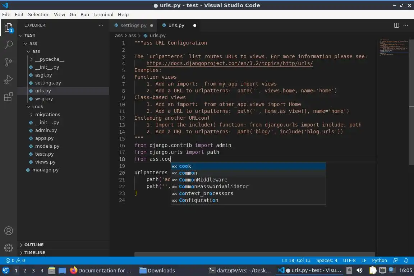The width and height of the screenshot is (414, 276).
Task: Open the Selection menu
Action: [x=38, y=14]
